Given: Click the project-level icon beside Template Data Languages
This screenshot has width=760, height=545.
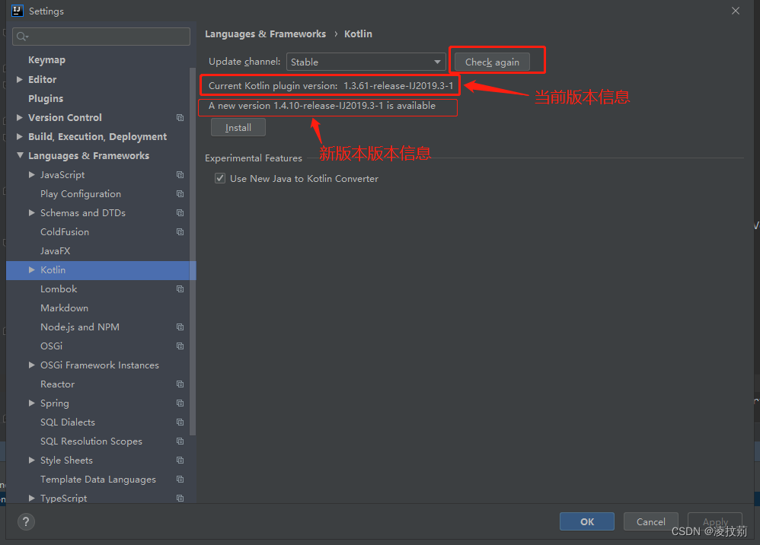Looking at the screenshot, I should [x=180, y=479].
